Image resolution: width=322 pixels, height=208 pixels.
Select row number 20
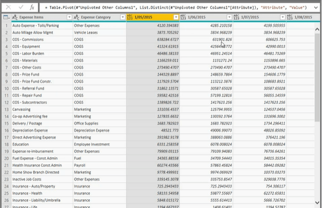(x=6, y=158)
